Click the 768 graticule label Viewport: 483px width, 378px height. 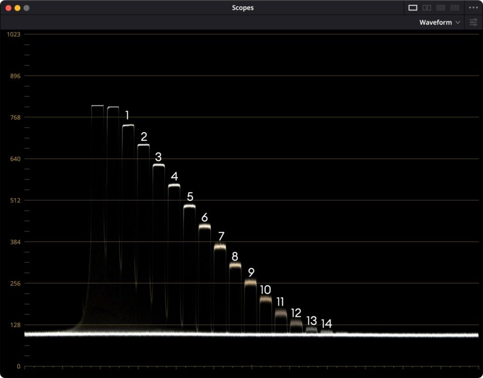(x=14, y=117)
